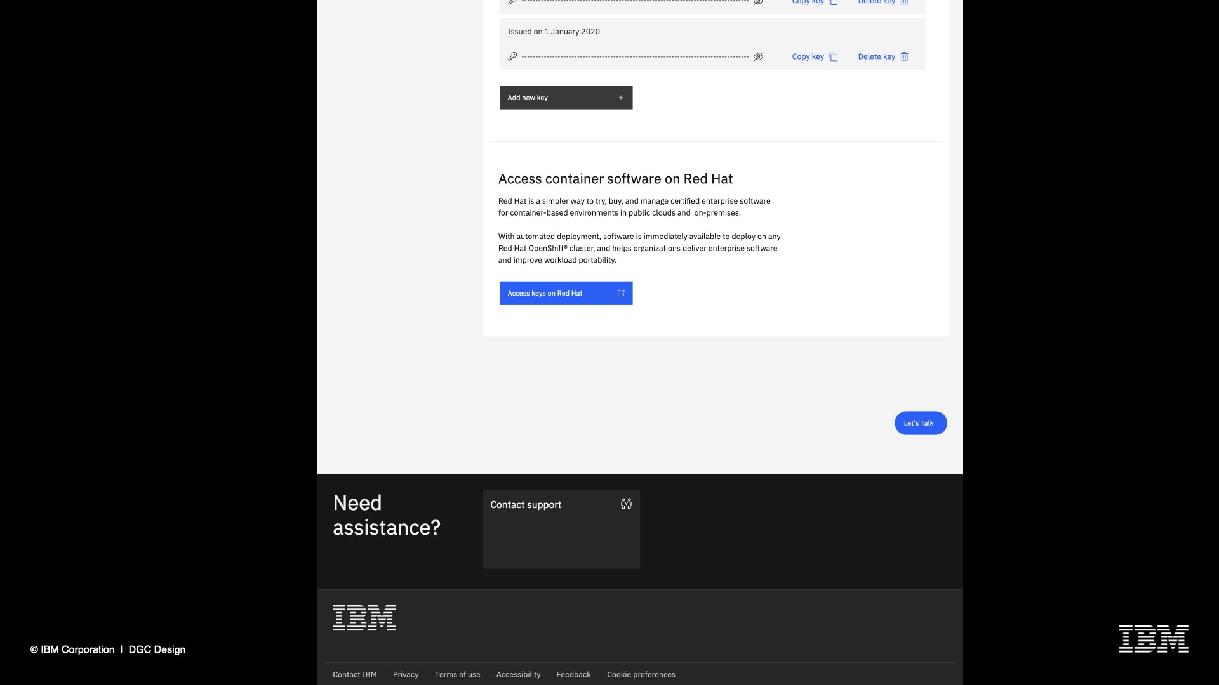
Task: Open Access keys on Red Hat button
Action: tap(566, 293)
